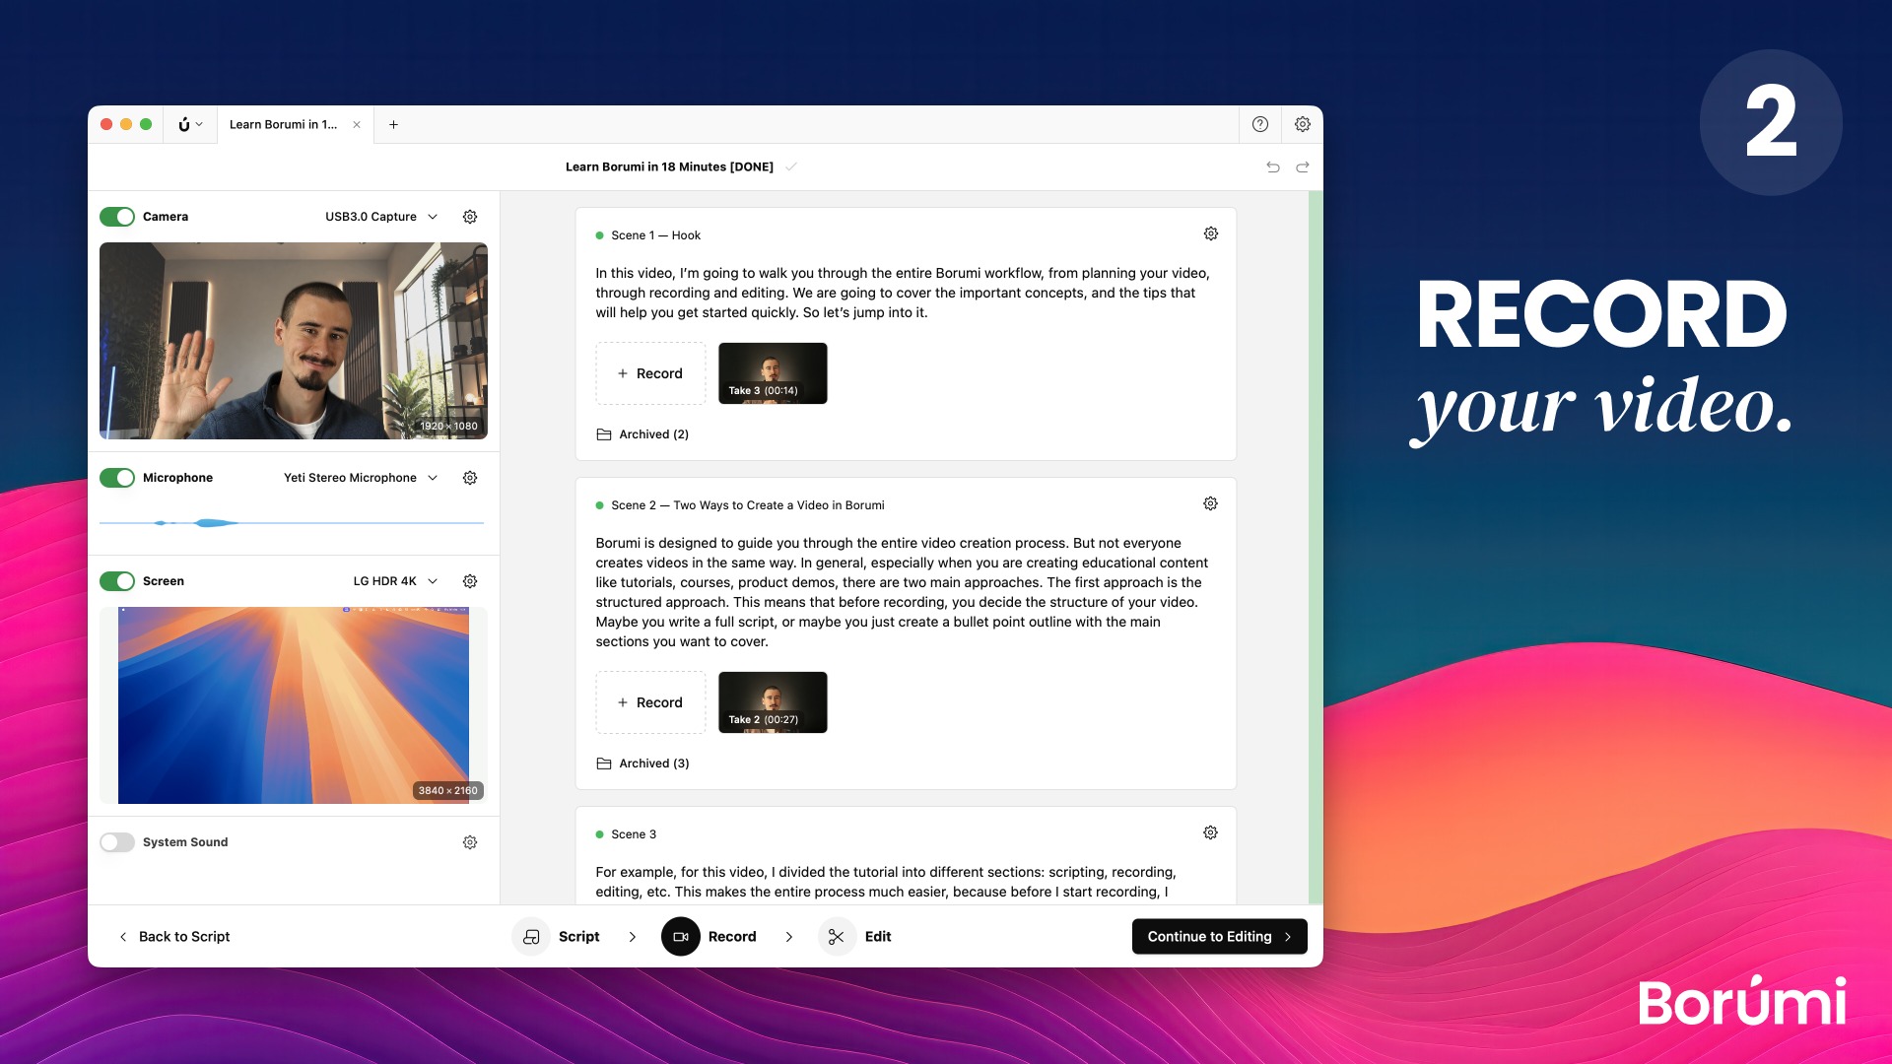Open Scene 1 settings gear

click(1210, 233)
